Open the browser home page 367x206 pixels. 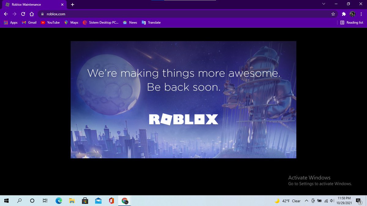31,14
